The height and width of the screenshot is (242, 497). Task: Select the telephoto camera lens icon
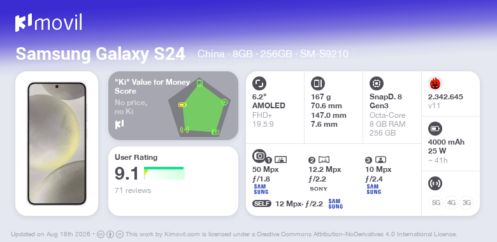pos(380,160)
